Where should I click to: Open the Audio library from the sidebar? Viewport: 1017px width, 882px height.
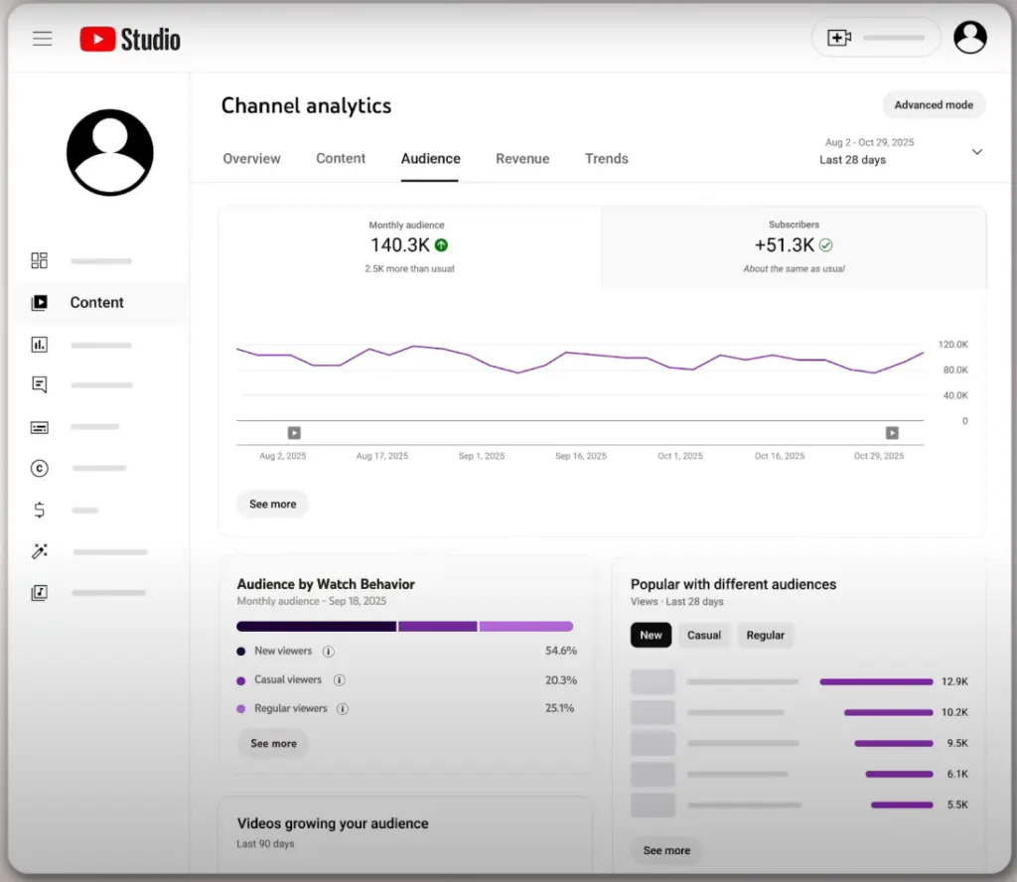(x=40, y=593)
